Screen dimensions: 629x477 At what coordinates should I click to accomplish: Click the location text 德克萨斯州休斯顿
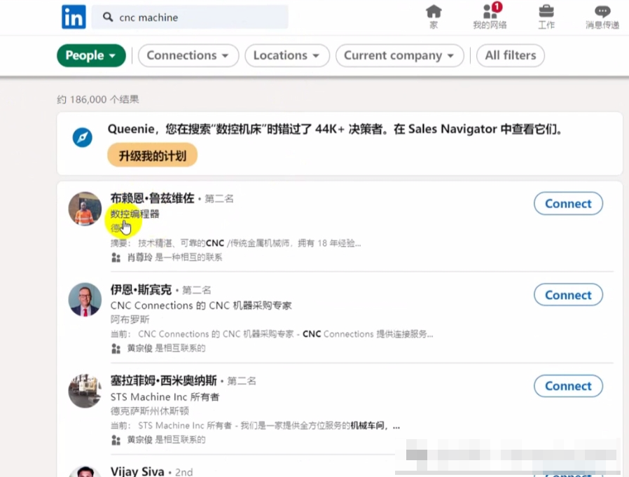[150, 410]
